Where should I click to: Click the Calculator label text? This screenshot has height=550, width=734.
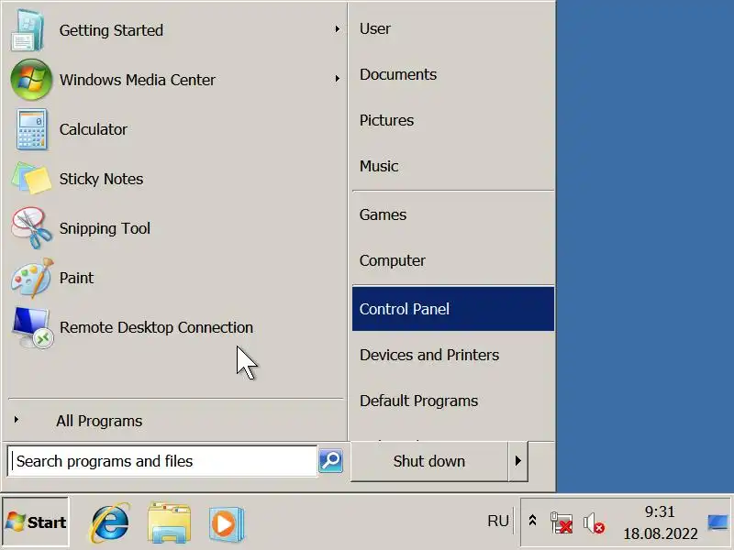pyautogui.click(x=94, y=129)
